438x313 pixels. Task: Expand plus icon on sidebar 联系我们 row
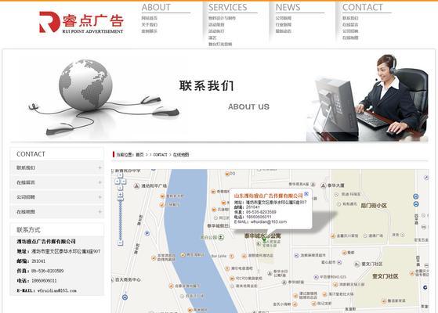point(100,167)
